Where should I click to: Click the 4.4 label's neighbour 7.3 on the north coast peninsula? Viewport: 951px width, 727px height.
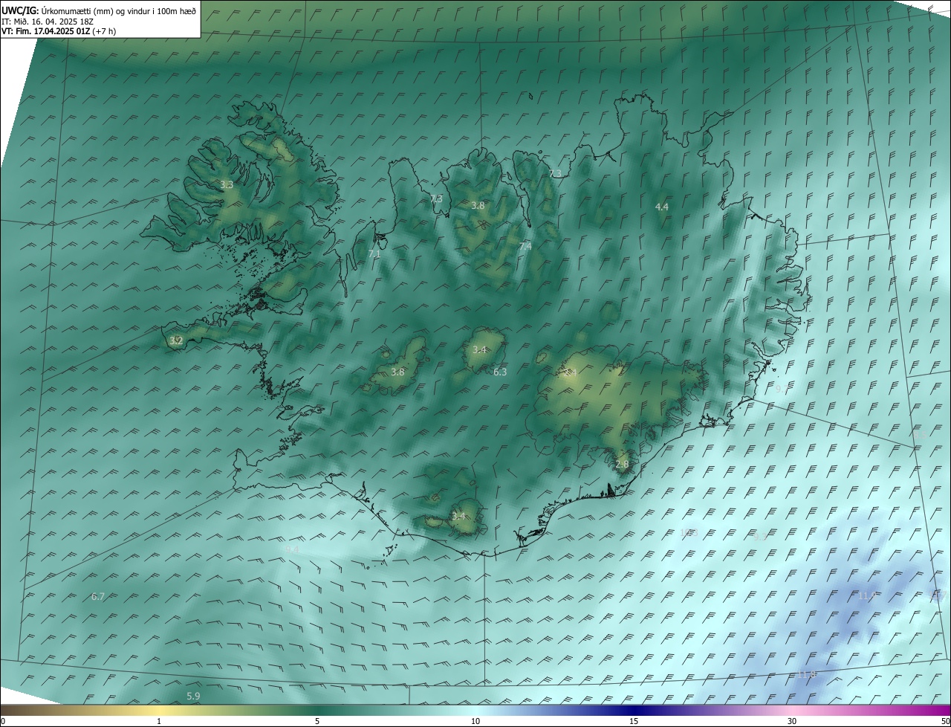555,173
